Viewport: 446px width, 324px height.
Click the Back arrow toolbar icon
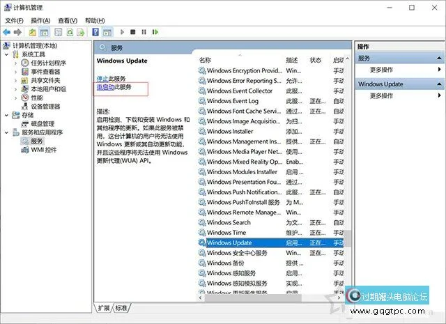point(6,32)
